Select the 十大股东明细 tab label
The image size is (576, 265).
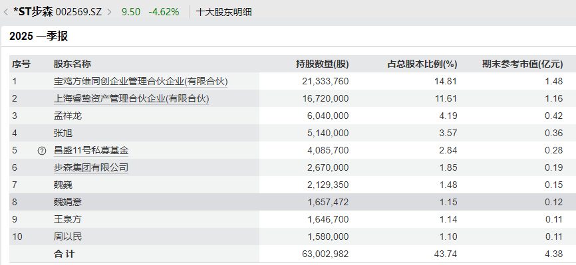(x=223, y=12)
